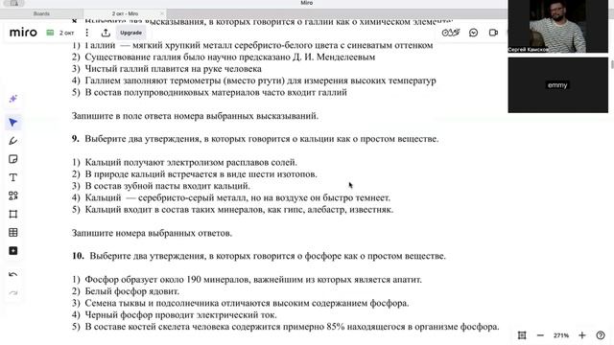Switch to the 2 окт - Miro tab
Viewport: 614px width, 345px height.
click(x=125, y=13)
